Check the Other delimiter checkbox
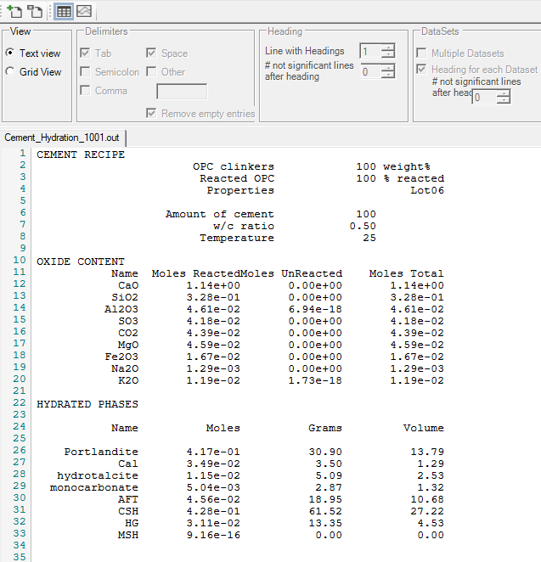Viewport: 541px width, 562px height. (x=152, y=72)
